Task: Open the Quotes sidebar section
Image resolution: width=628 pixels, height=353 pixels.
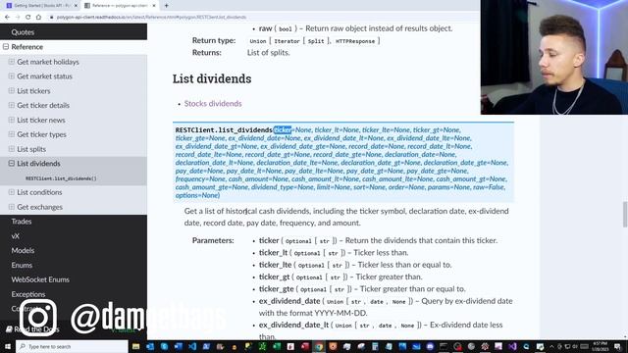Action: coord(23,32)
